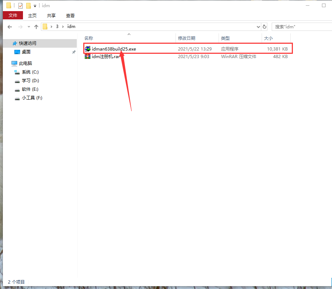Image resolution: width=332 pixels, height=289 pixels.
Task: Expand chevron between 3 and idm
Action: 63,27
